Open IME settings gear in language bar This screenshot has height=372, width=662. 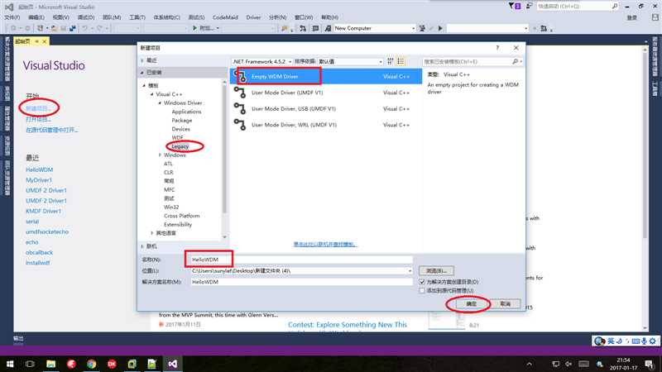653,341
